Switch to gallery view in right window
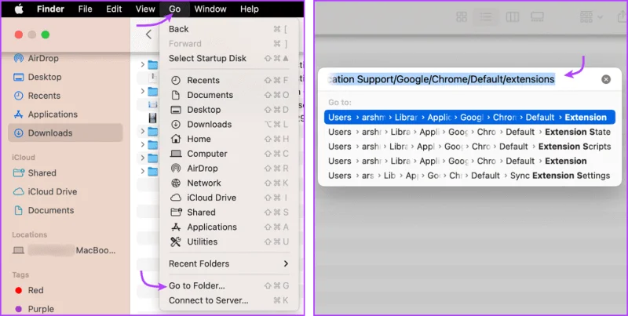Image resolution: width=628 pixels, height=316 pixels. tap(537, 16)
